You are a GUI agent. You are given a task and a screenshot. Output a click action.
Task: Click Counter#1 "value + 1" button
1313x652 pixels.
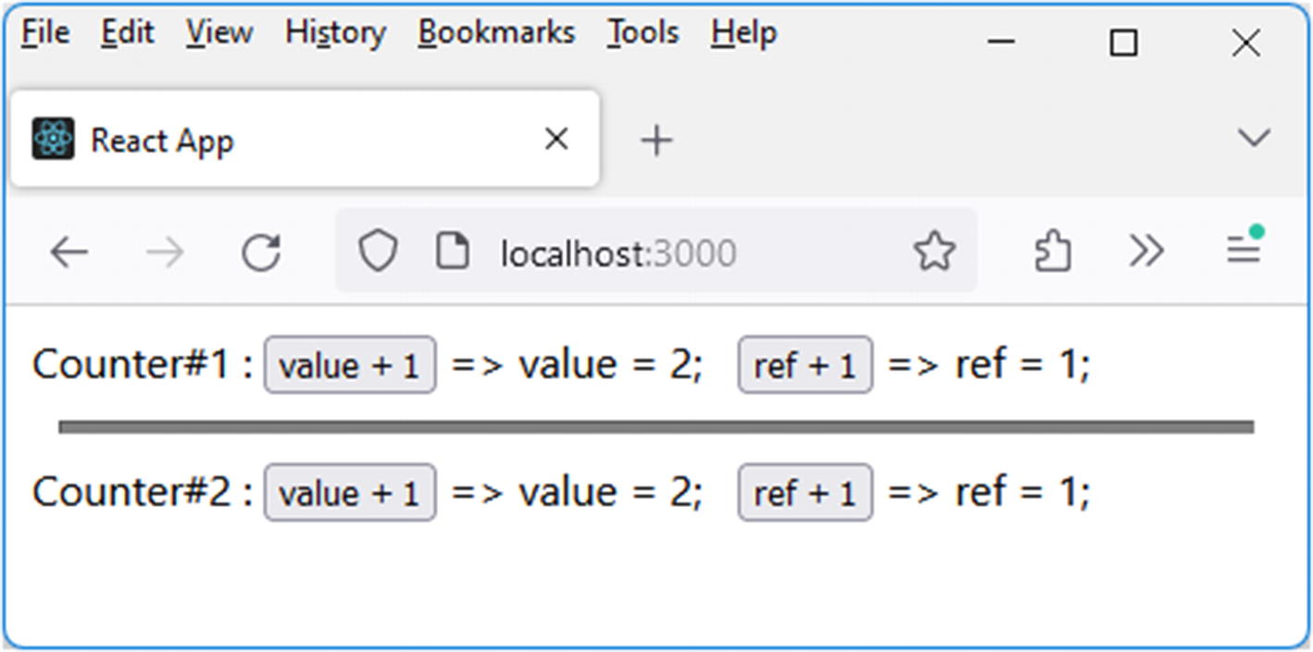(350, 365)
